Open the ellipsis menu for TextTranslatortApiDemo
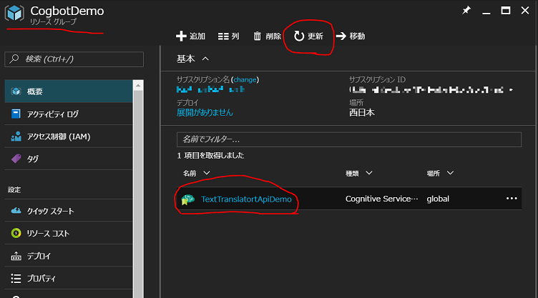This screenshot has height=298, width=538. click(512, 198)
